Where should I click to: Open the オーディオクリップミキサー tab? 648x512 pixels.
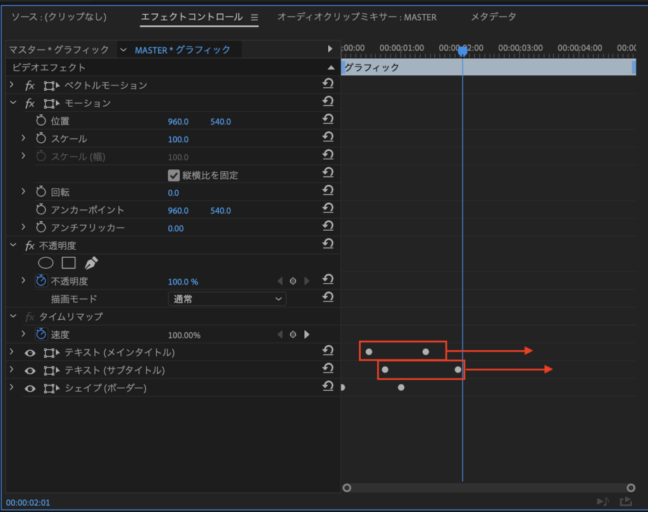click(357, 17)
